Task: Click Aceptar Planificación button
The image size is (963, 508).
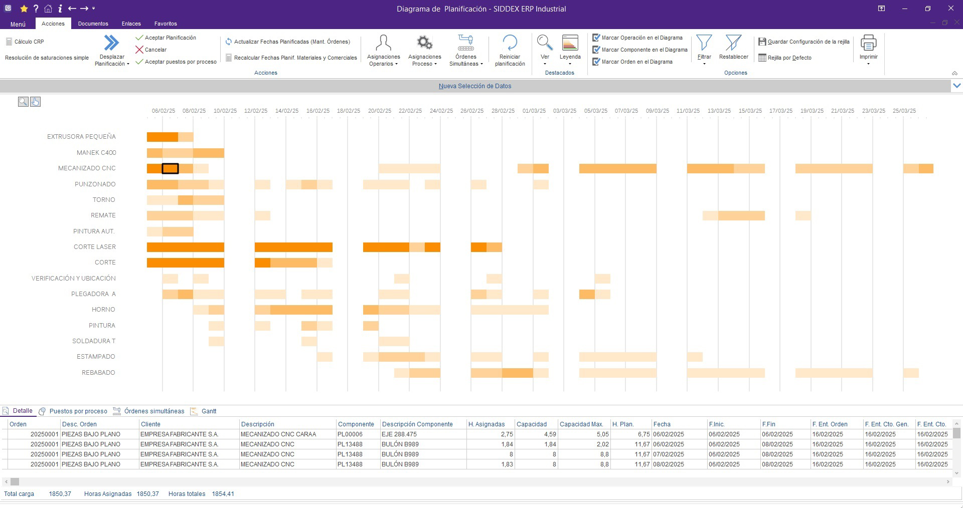Action: click(x=170, y=38)
